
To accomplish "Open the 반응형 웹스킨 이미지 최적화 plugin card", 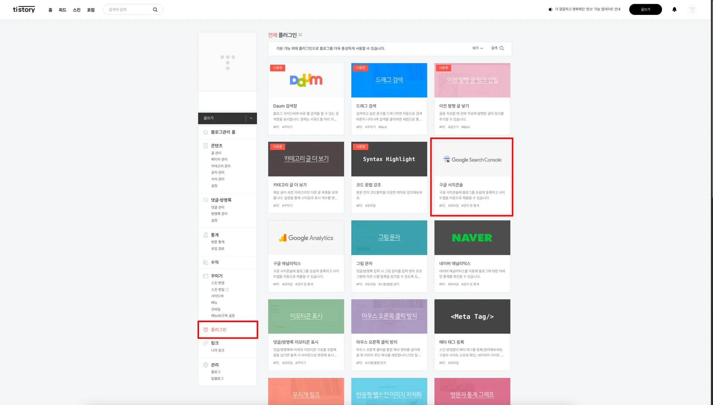I will click(389, 392).
